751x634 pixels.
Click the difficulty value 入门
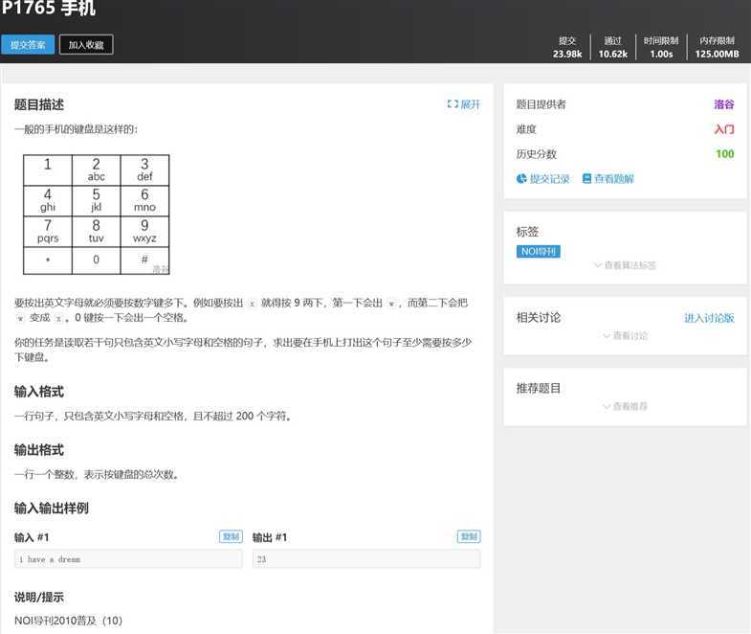click(723, 129)
